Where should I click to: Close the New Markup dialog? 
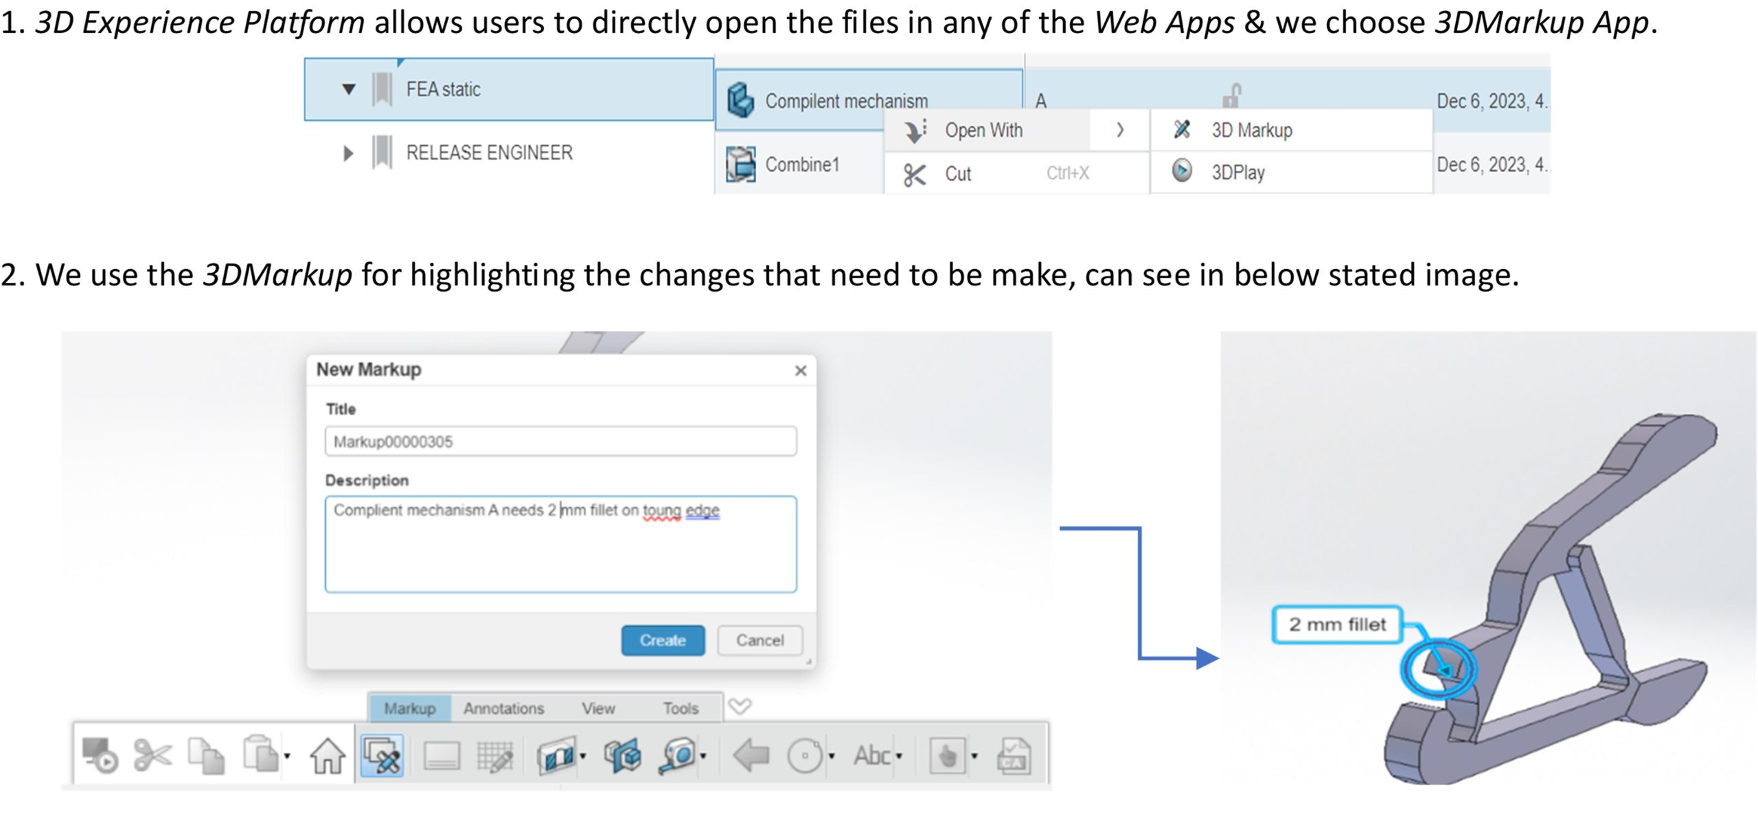tap(800, 371)
